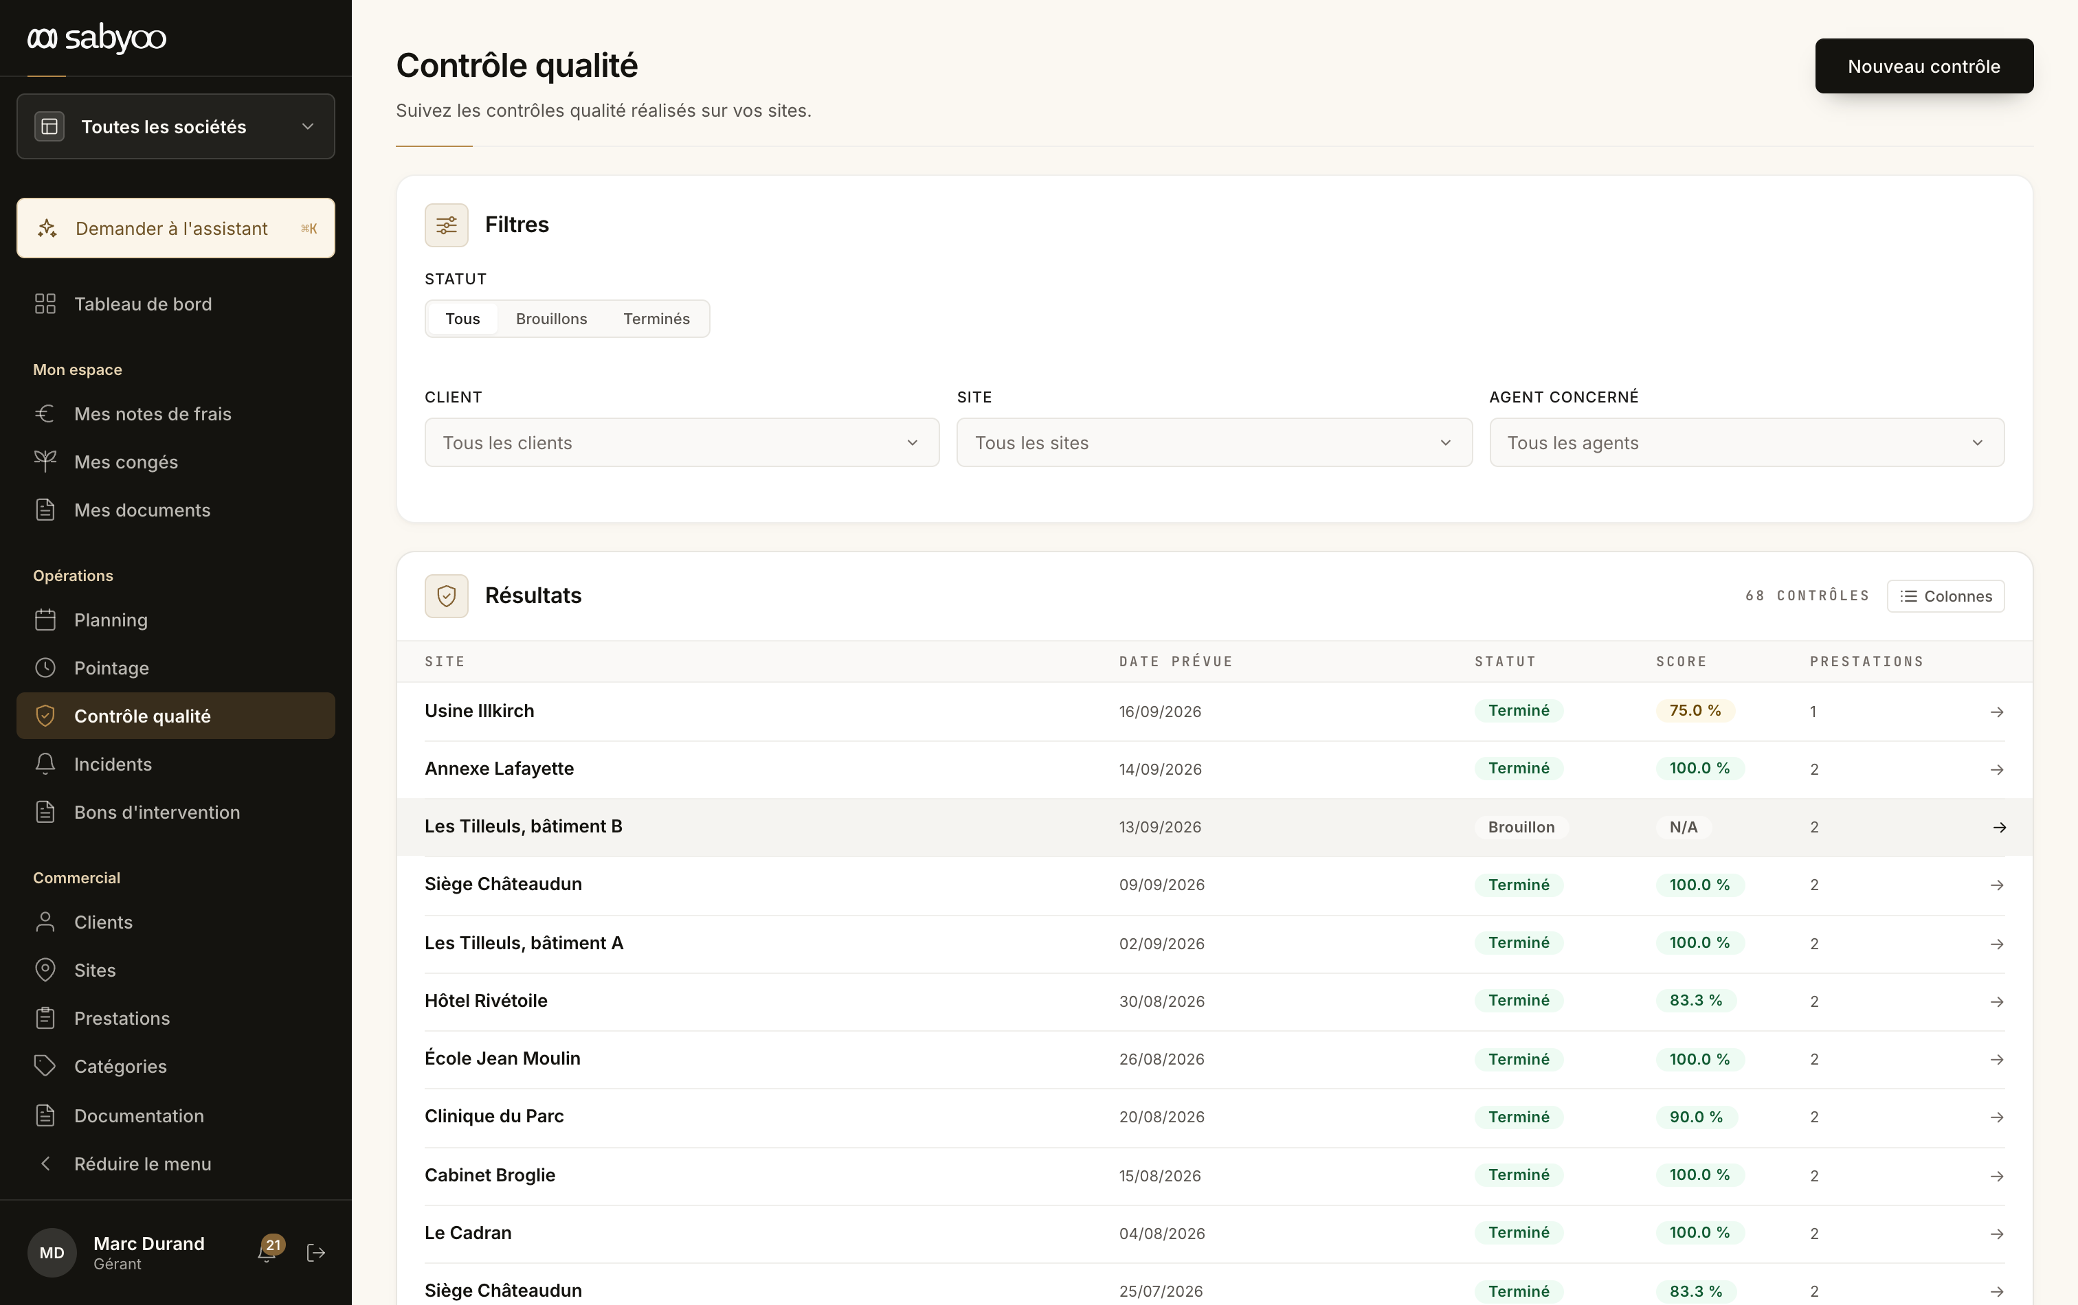Open Planning calendar icon in sidebar
This screenshot has height=1305, width=2078.
coord(45,620)
